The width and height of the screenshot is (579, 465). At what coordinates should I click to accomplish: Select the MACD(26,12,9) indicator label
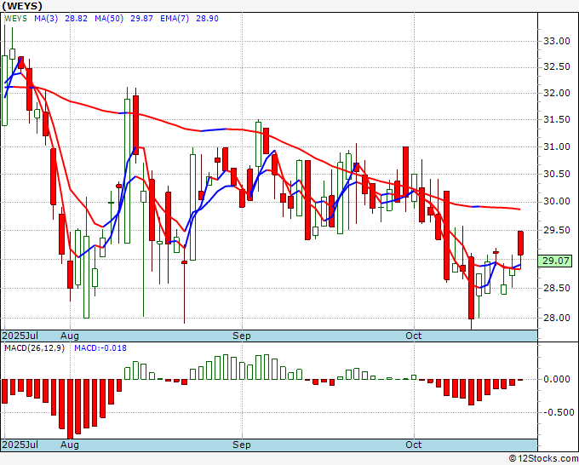click(x=34, y=348)
